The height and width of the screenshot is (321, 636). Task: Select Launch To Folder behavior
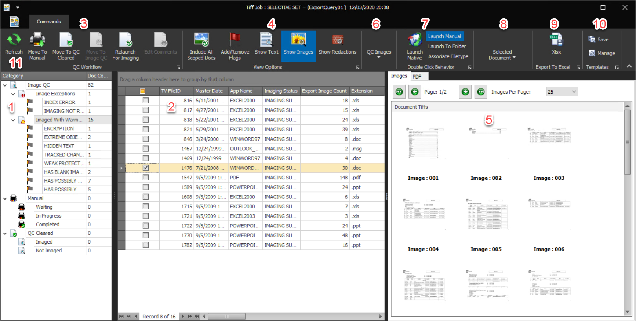tap(447, 46)
